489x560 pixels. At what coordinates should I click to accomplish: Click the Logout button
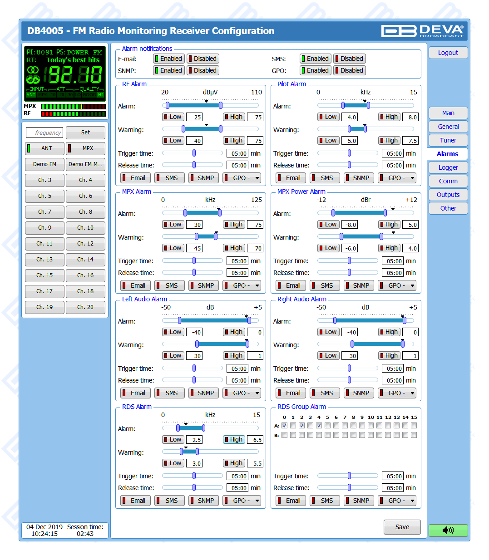click(x=448, y=53)
